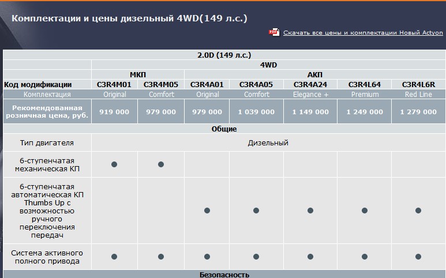
Task: Click the МКП column group header
Action: coord(138,74)
